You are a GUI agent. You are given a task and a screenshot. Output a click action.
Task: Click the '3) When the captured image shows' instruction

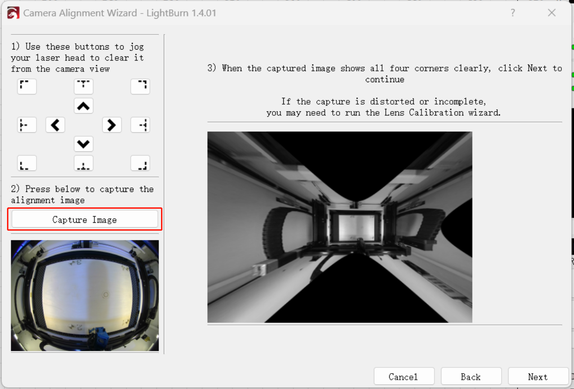385,74
